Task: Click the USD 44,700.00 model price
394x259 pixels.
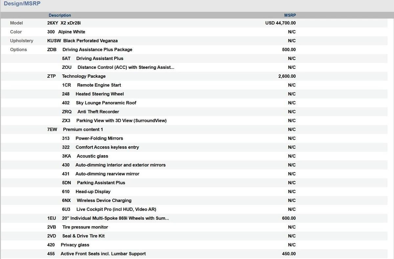Action: pos(280,23)
